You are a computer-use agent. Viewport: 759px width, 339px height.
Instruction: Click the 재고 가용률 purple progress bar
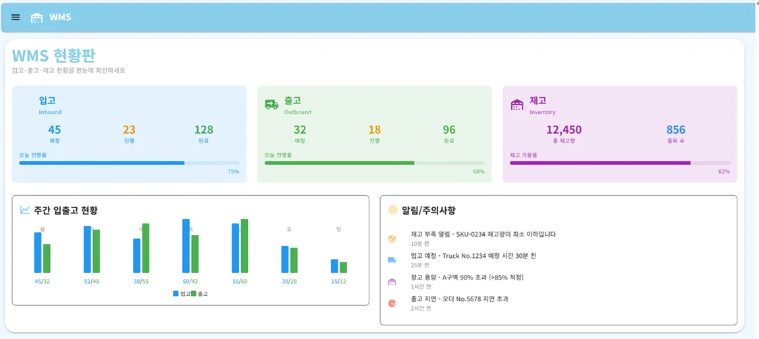click(620, 163)
